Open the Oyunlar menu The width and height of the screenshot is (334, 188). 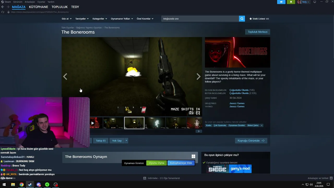coord(41,2)
